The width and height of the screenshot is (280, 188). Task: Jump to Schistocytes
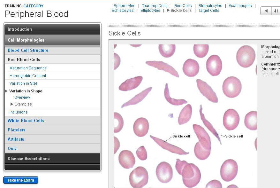(123, 11)
